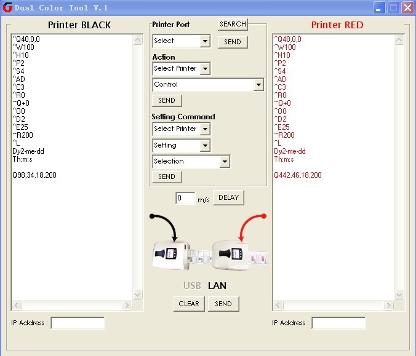Click the left printer image with black arrow
This screenshot has width=416, height=356.
click(170, 253)
